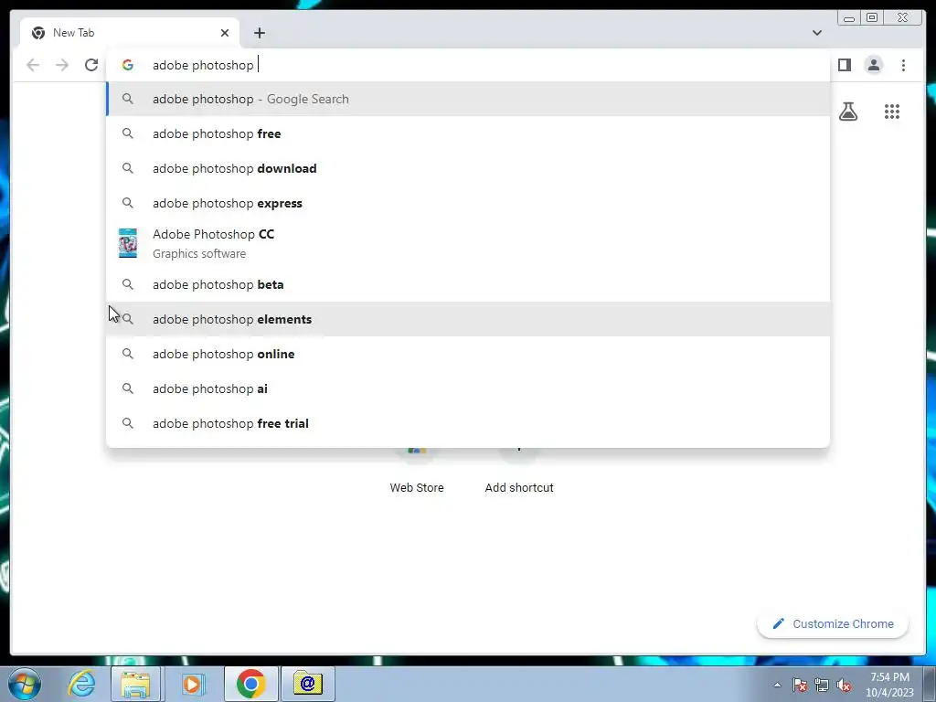Open the Chrome Labs flask icon

pyautogui.click(x=847, y=112)
